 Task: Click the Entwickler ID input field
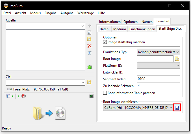[x=159, y=72]
